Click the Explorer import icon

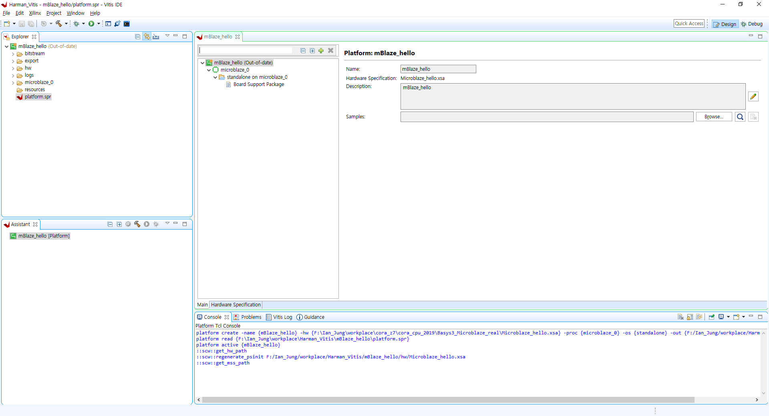156,36
